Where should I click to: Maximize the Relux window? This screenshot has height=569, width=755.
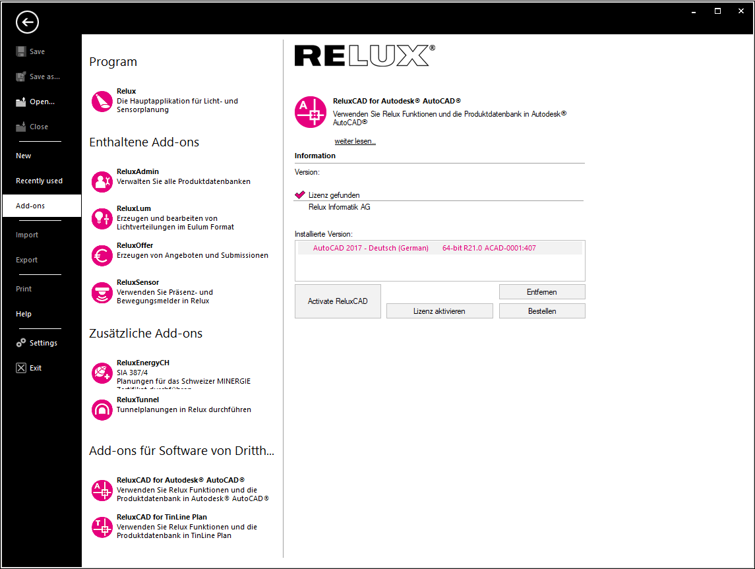717,11
